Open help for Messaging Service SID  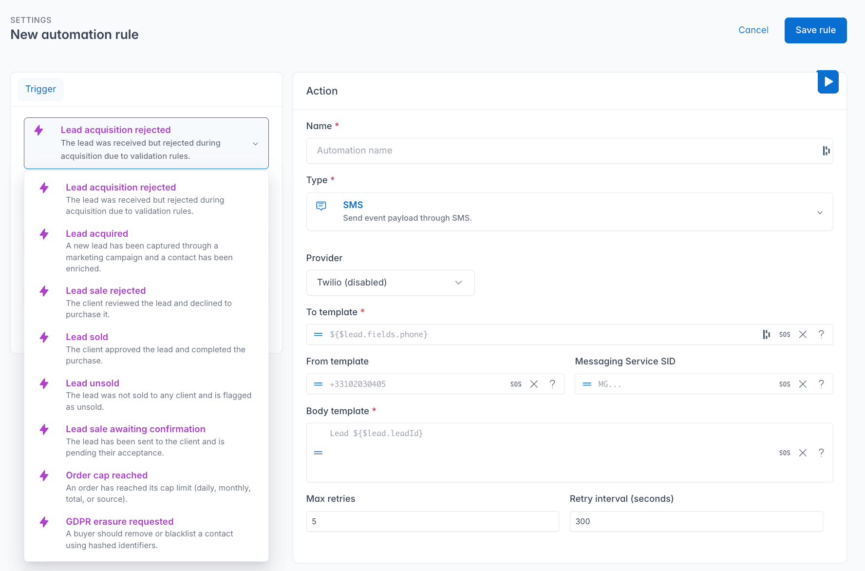[x=821, y=384]
